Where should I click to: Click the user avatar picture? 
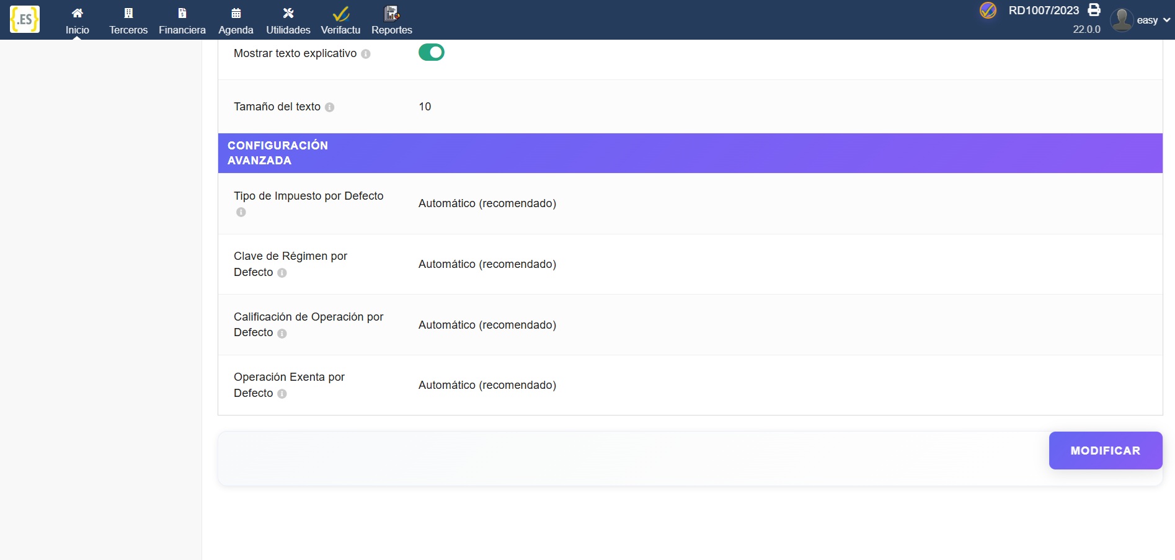tap(1121, 20)
